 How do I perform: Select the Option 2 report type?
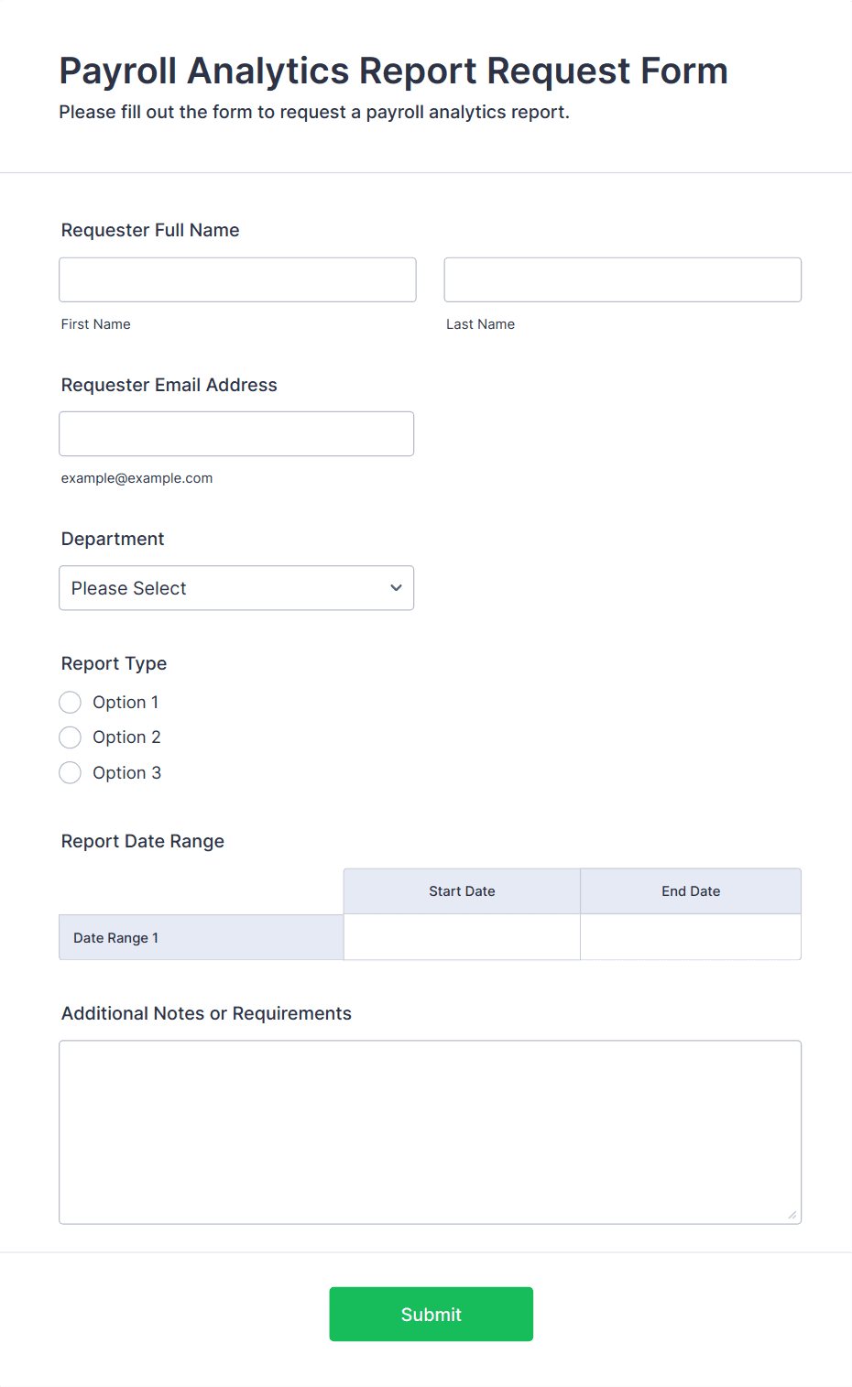[x=70, y=737]
